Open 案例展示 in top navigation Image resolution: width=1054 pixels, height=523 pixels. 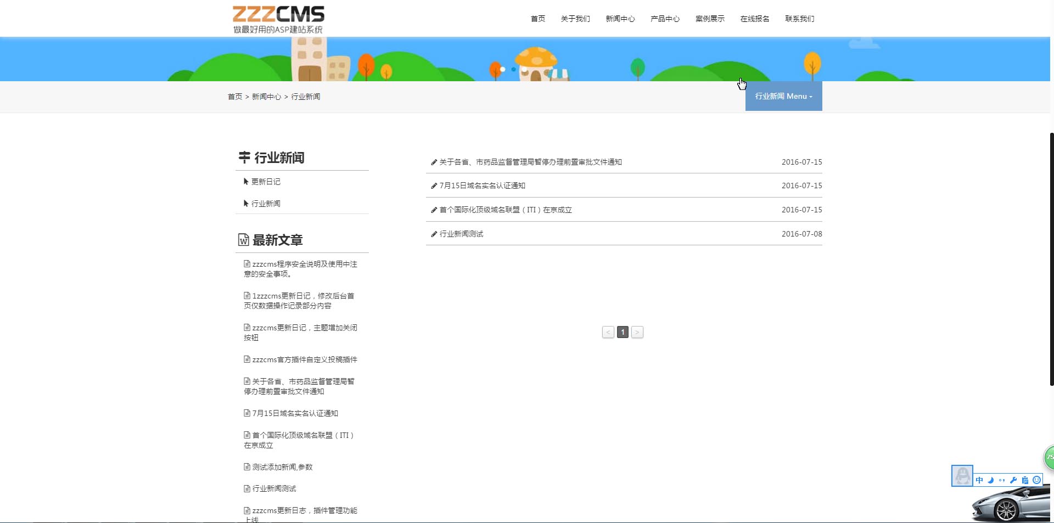710,19
